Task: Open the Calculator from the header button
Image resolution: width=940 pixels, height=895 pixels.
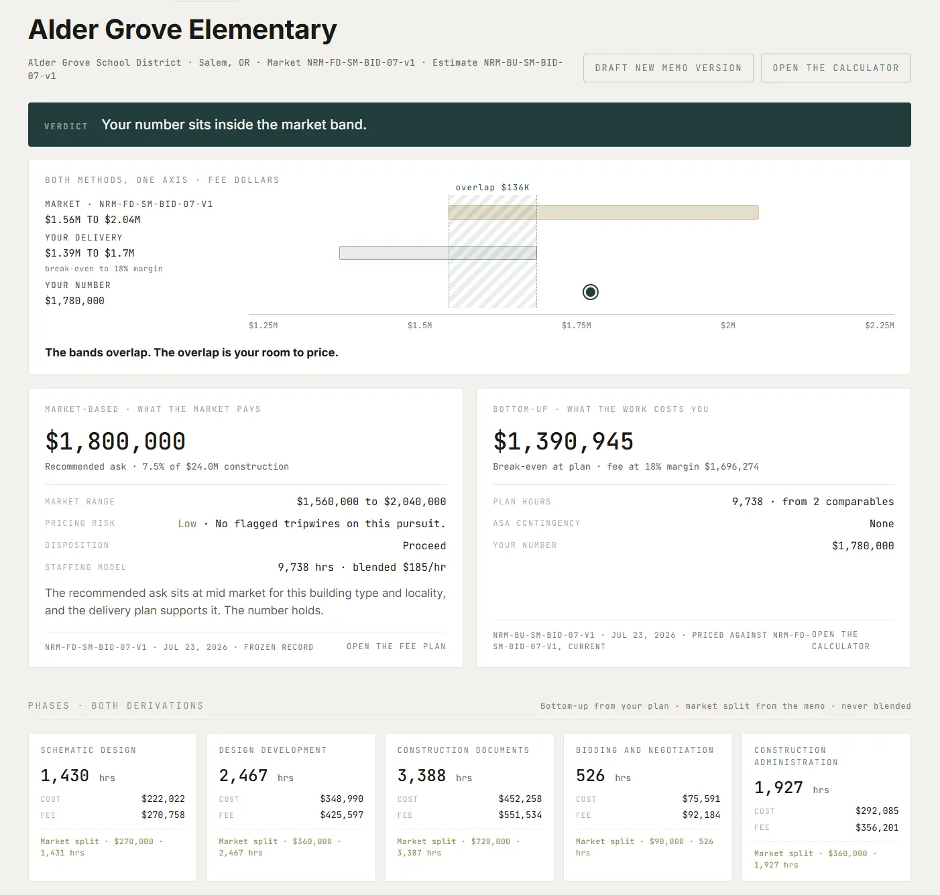Action: click(835, 68)
